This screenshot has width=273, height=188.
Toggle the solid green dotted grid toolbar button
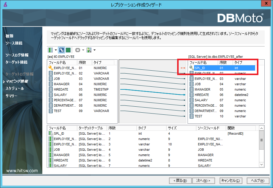coord(68,50)
